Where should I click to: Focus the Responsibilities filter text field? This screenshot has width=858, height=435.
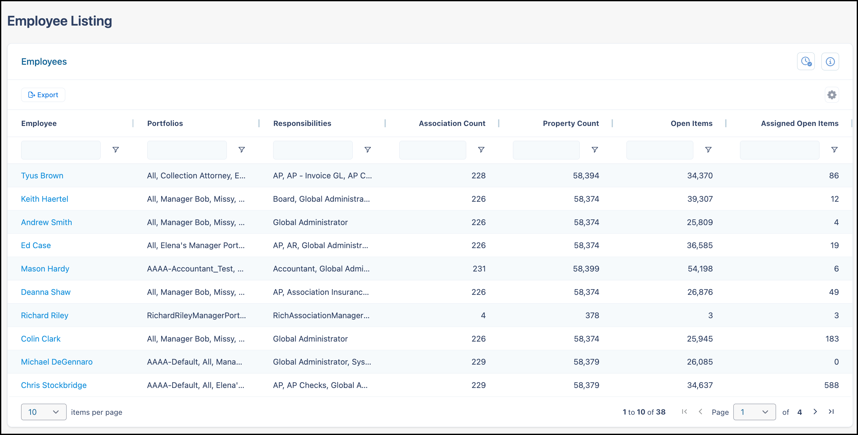(313, 150)
